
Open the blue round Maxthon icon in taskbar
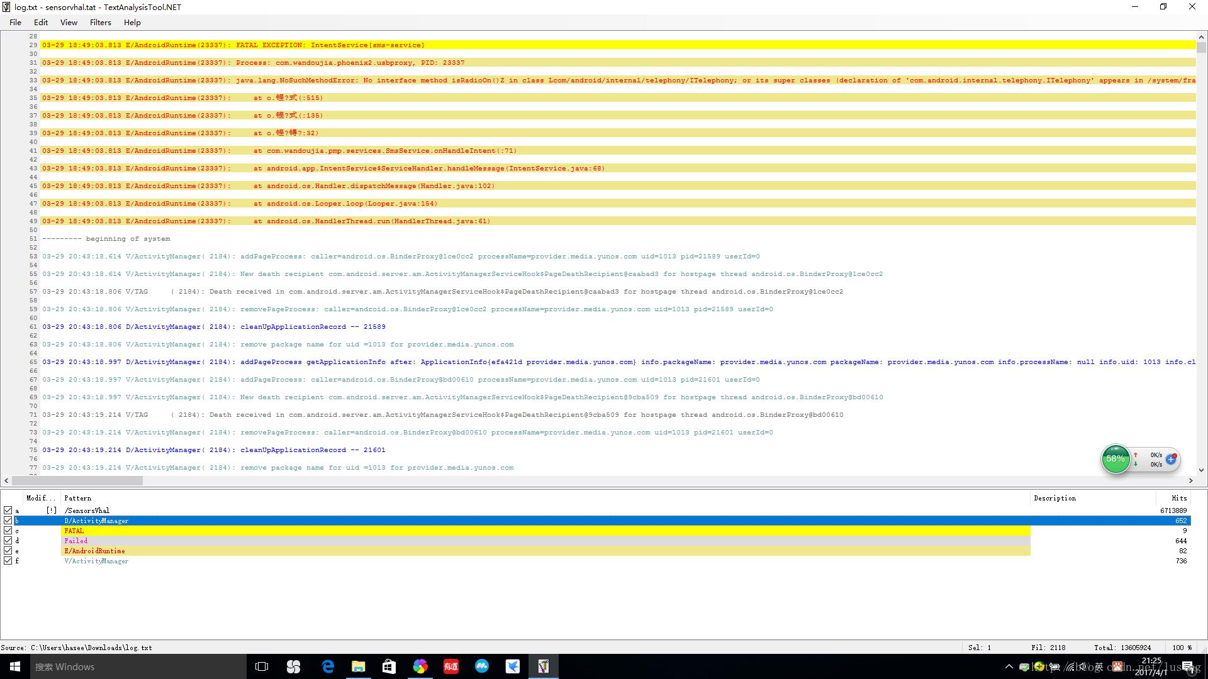click(482, 666)
